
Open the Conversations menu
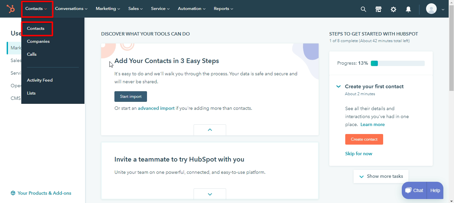tap(71, 9)
